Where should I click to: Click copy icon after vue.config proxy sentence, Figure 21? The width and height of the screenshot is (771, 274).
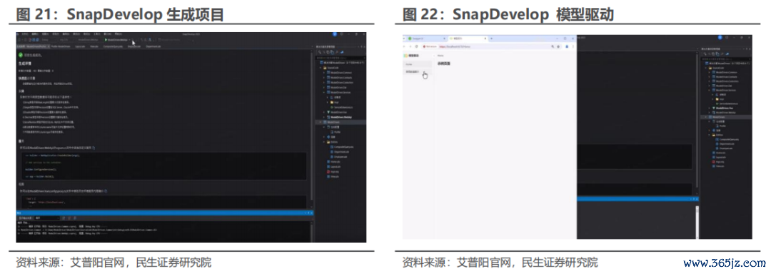[106, 191]
